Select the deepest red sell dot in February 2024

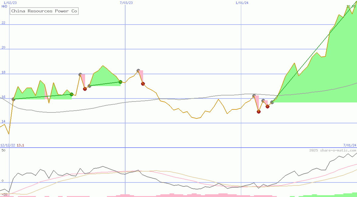259,112
